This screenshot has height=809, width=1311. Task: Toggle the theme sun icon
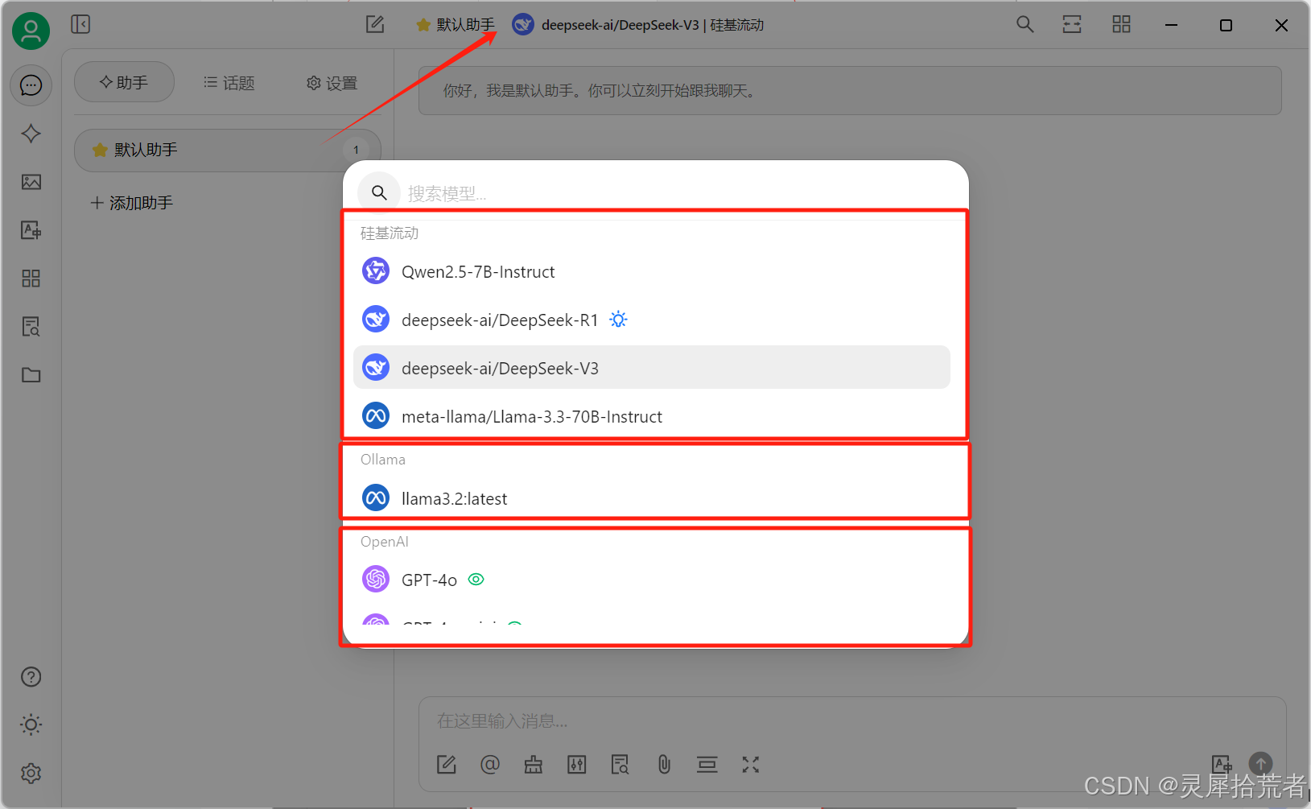[31, 724]
